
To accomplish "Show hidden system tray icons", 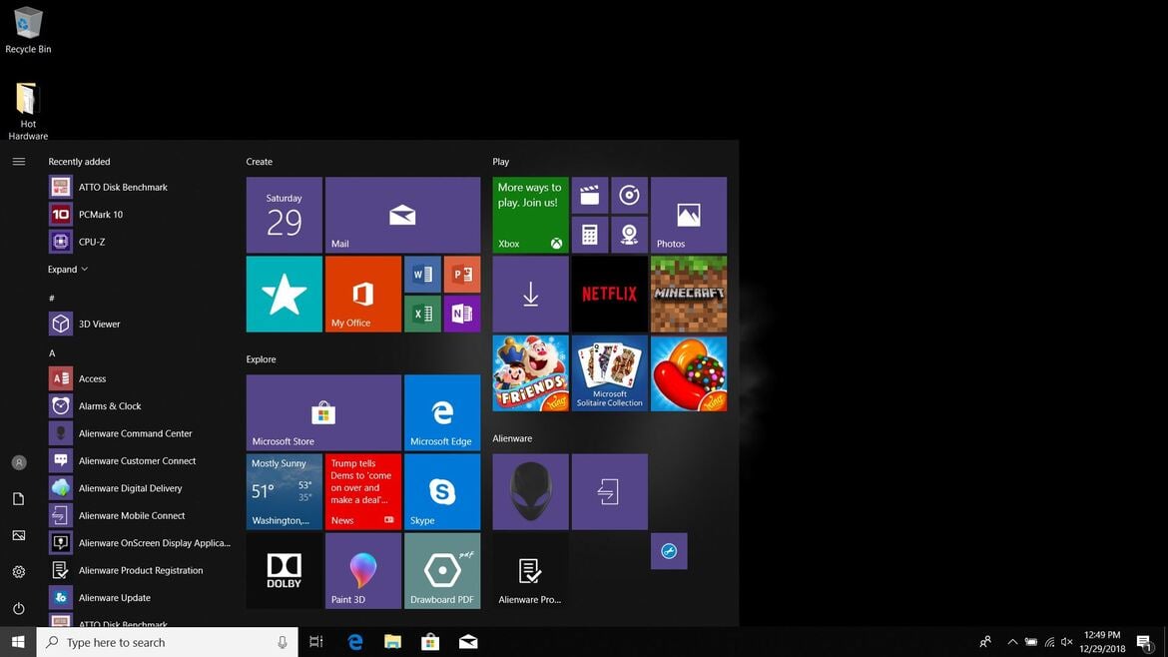I will click(1012, 641).
